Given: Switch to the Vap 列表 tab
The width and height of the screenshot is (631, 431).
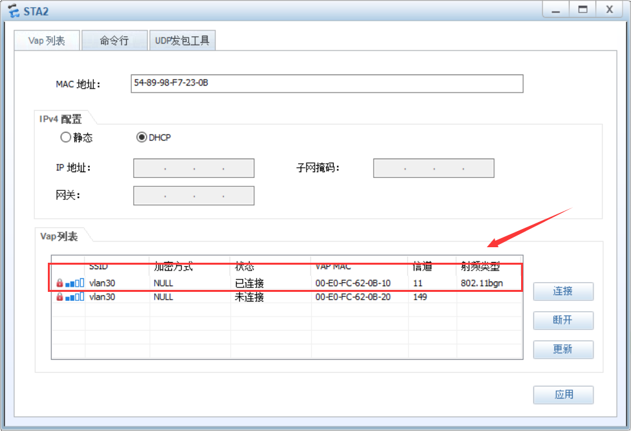Looking at the screenshot, I should 46,39.
